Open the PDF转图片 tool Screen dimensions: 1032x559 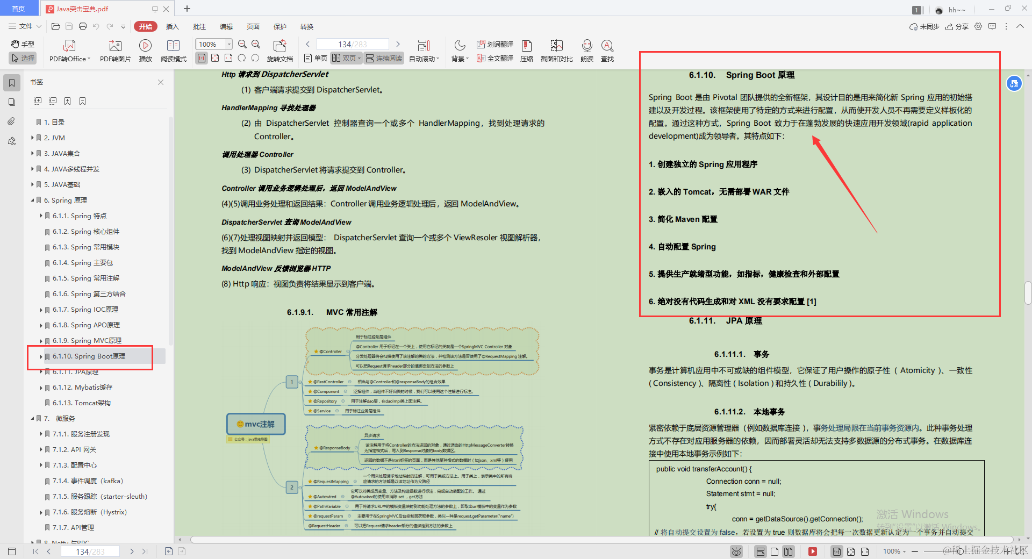tap(114, 50)
